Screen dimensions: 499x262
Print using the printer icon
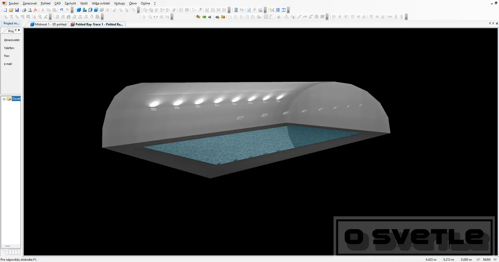point(24,10)
